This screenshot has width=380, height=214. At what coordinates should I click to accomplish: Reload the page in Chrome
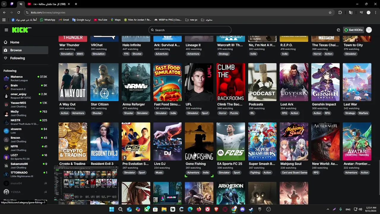click(x=18, y=12)
